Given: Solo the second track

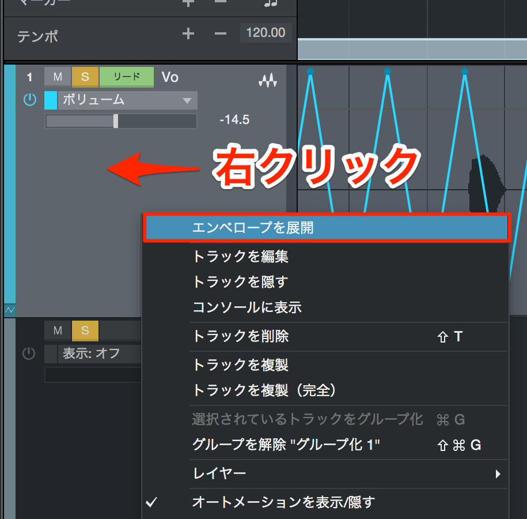Looking at the screenshot, I should 85,330.
